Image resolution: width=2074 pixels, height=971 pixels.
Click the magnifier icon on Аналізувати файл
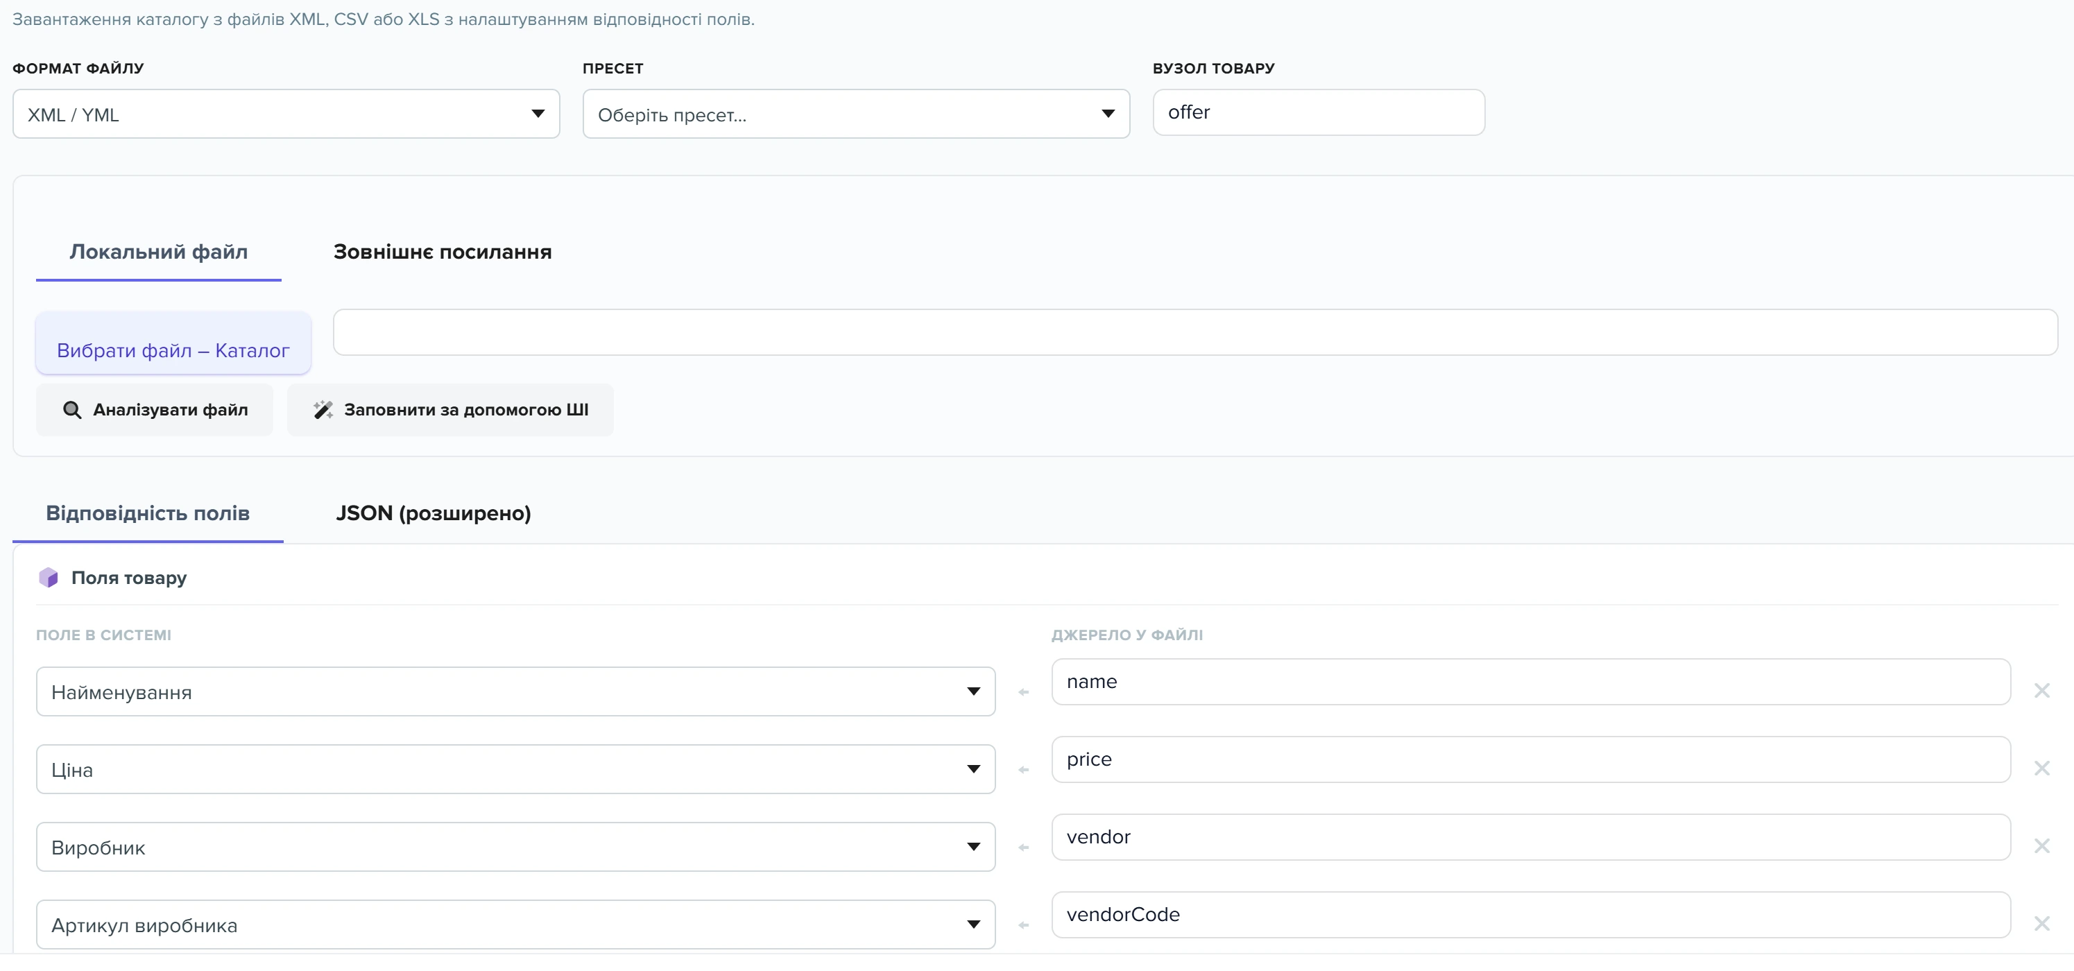[71, 410]
